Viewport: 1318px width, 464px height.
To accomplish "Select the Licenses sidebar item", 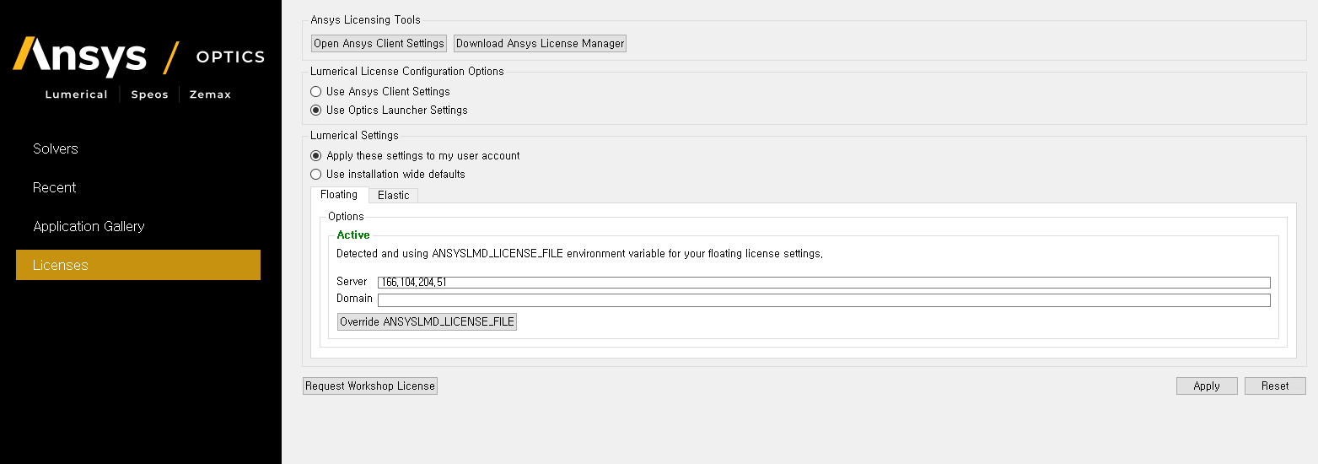I will tap(138, 265).
